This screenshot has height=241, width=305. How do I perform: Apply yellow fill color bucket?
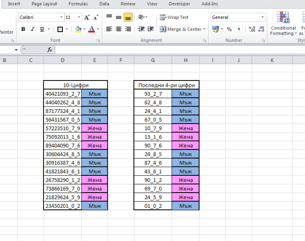[x=78, y=29]
